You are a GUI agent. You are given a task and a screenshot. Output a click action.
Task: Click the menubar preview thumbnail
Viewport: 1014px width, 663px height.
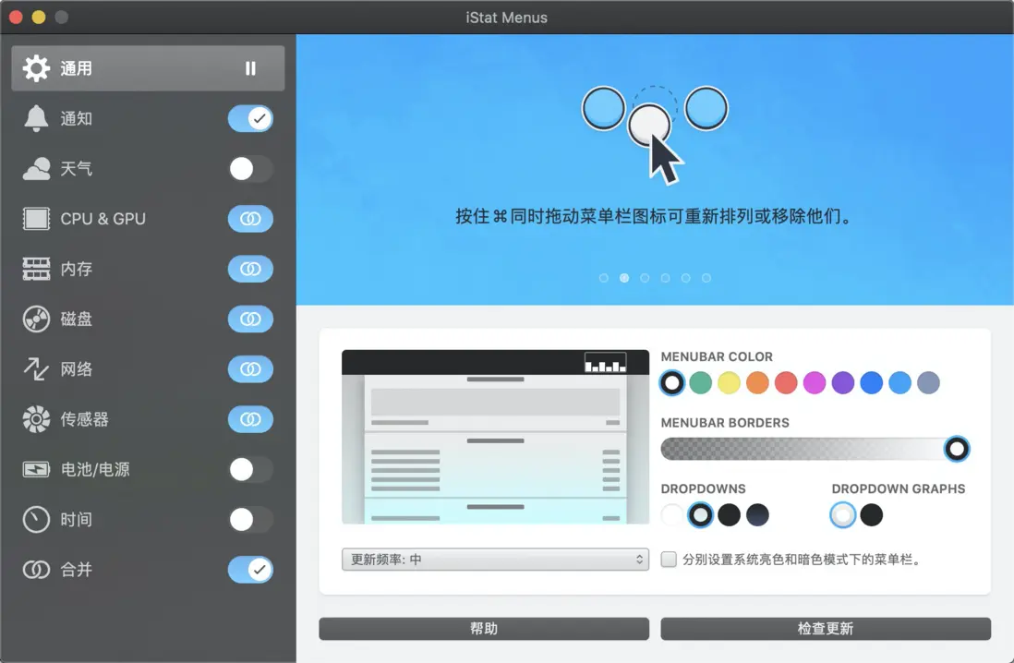(x=495, y=437)
